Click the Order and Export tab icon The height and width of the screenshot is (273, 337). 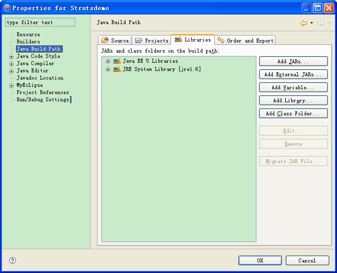[221, 40]
